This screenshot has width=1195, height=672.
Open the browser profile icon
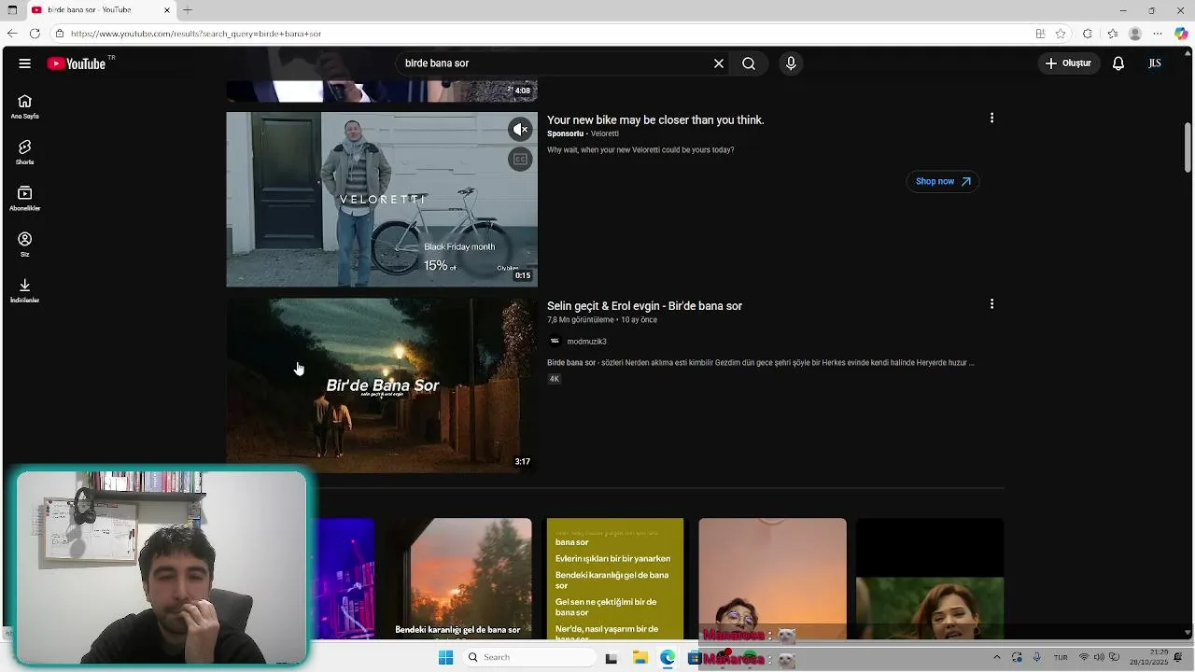(1135, 34)
